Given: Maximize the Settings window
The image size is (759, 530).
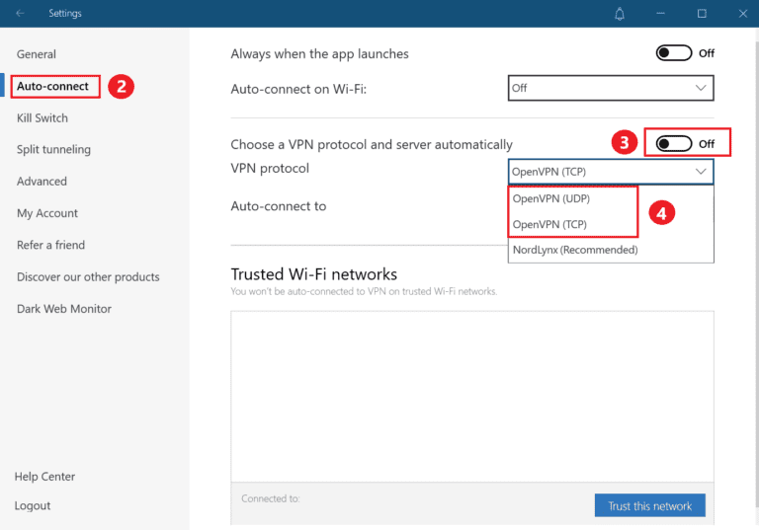Looking at the screenshot, I should click(702, 14).
